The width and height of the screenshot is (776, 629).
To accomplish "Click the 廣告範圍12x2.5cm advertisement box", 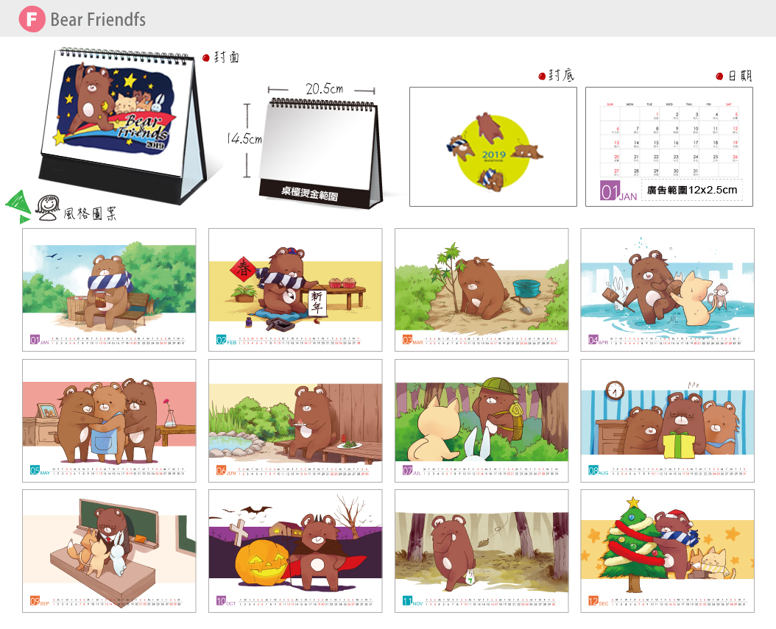I will tap(692, 191).
